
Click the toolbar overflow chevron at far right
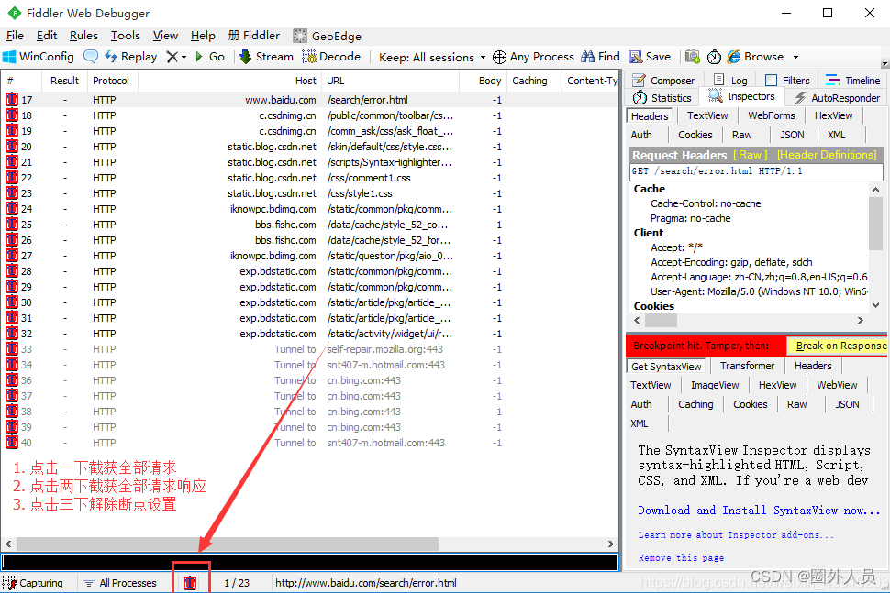coord(884,61)
